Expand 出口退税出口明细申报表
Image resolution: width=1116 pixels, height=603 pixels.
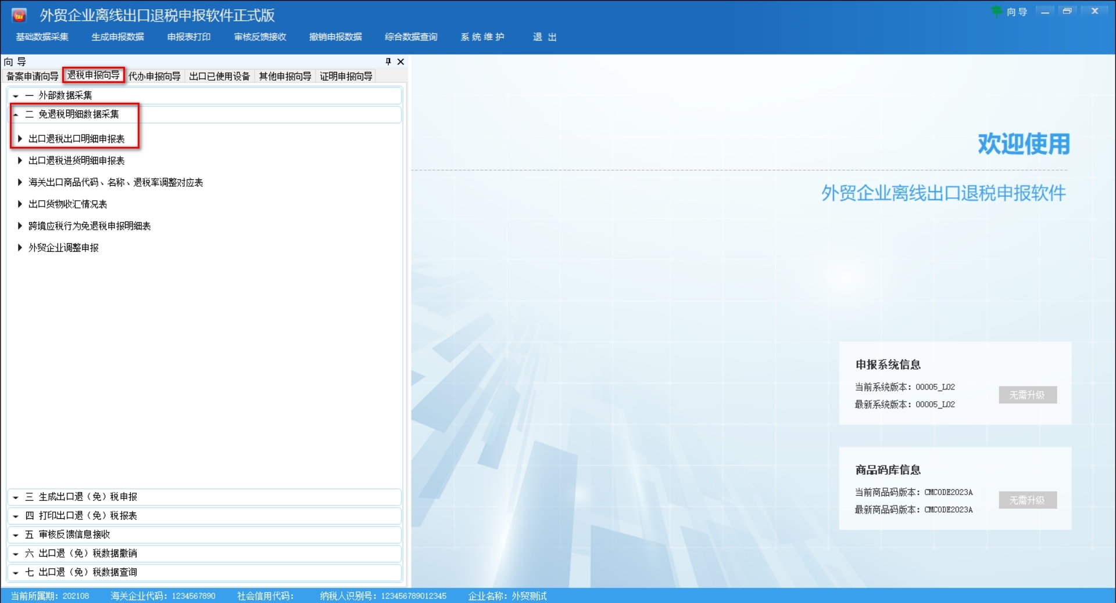[19, 139]
